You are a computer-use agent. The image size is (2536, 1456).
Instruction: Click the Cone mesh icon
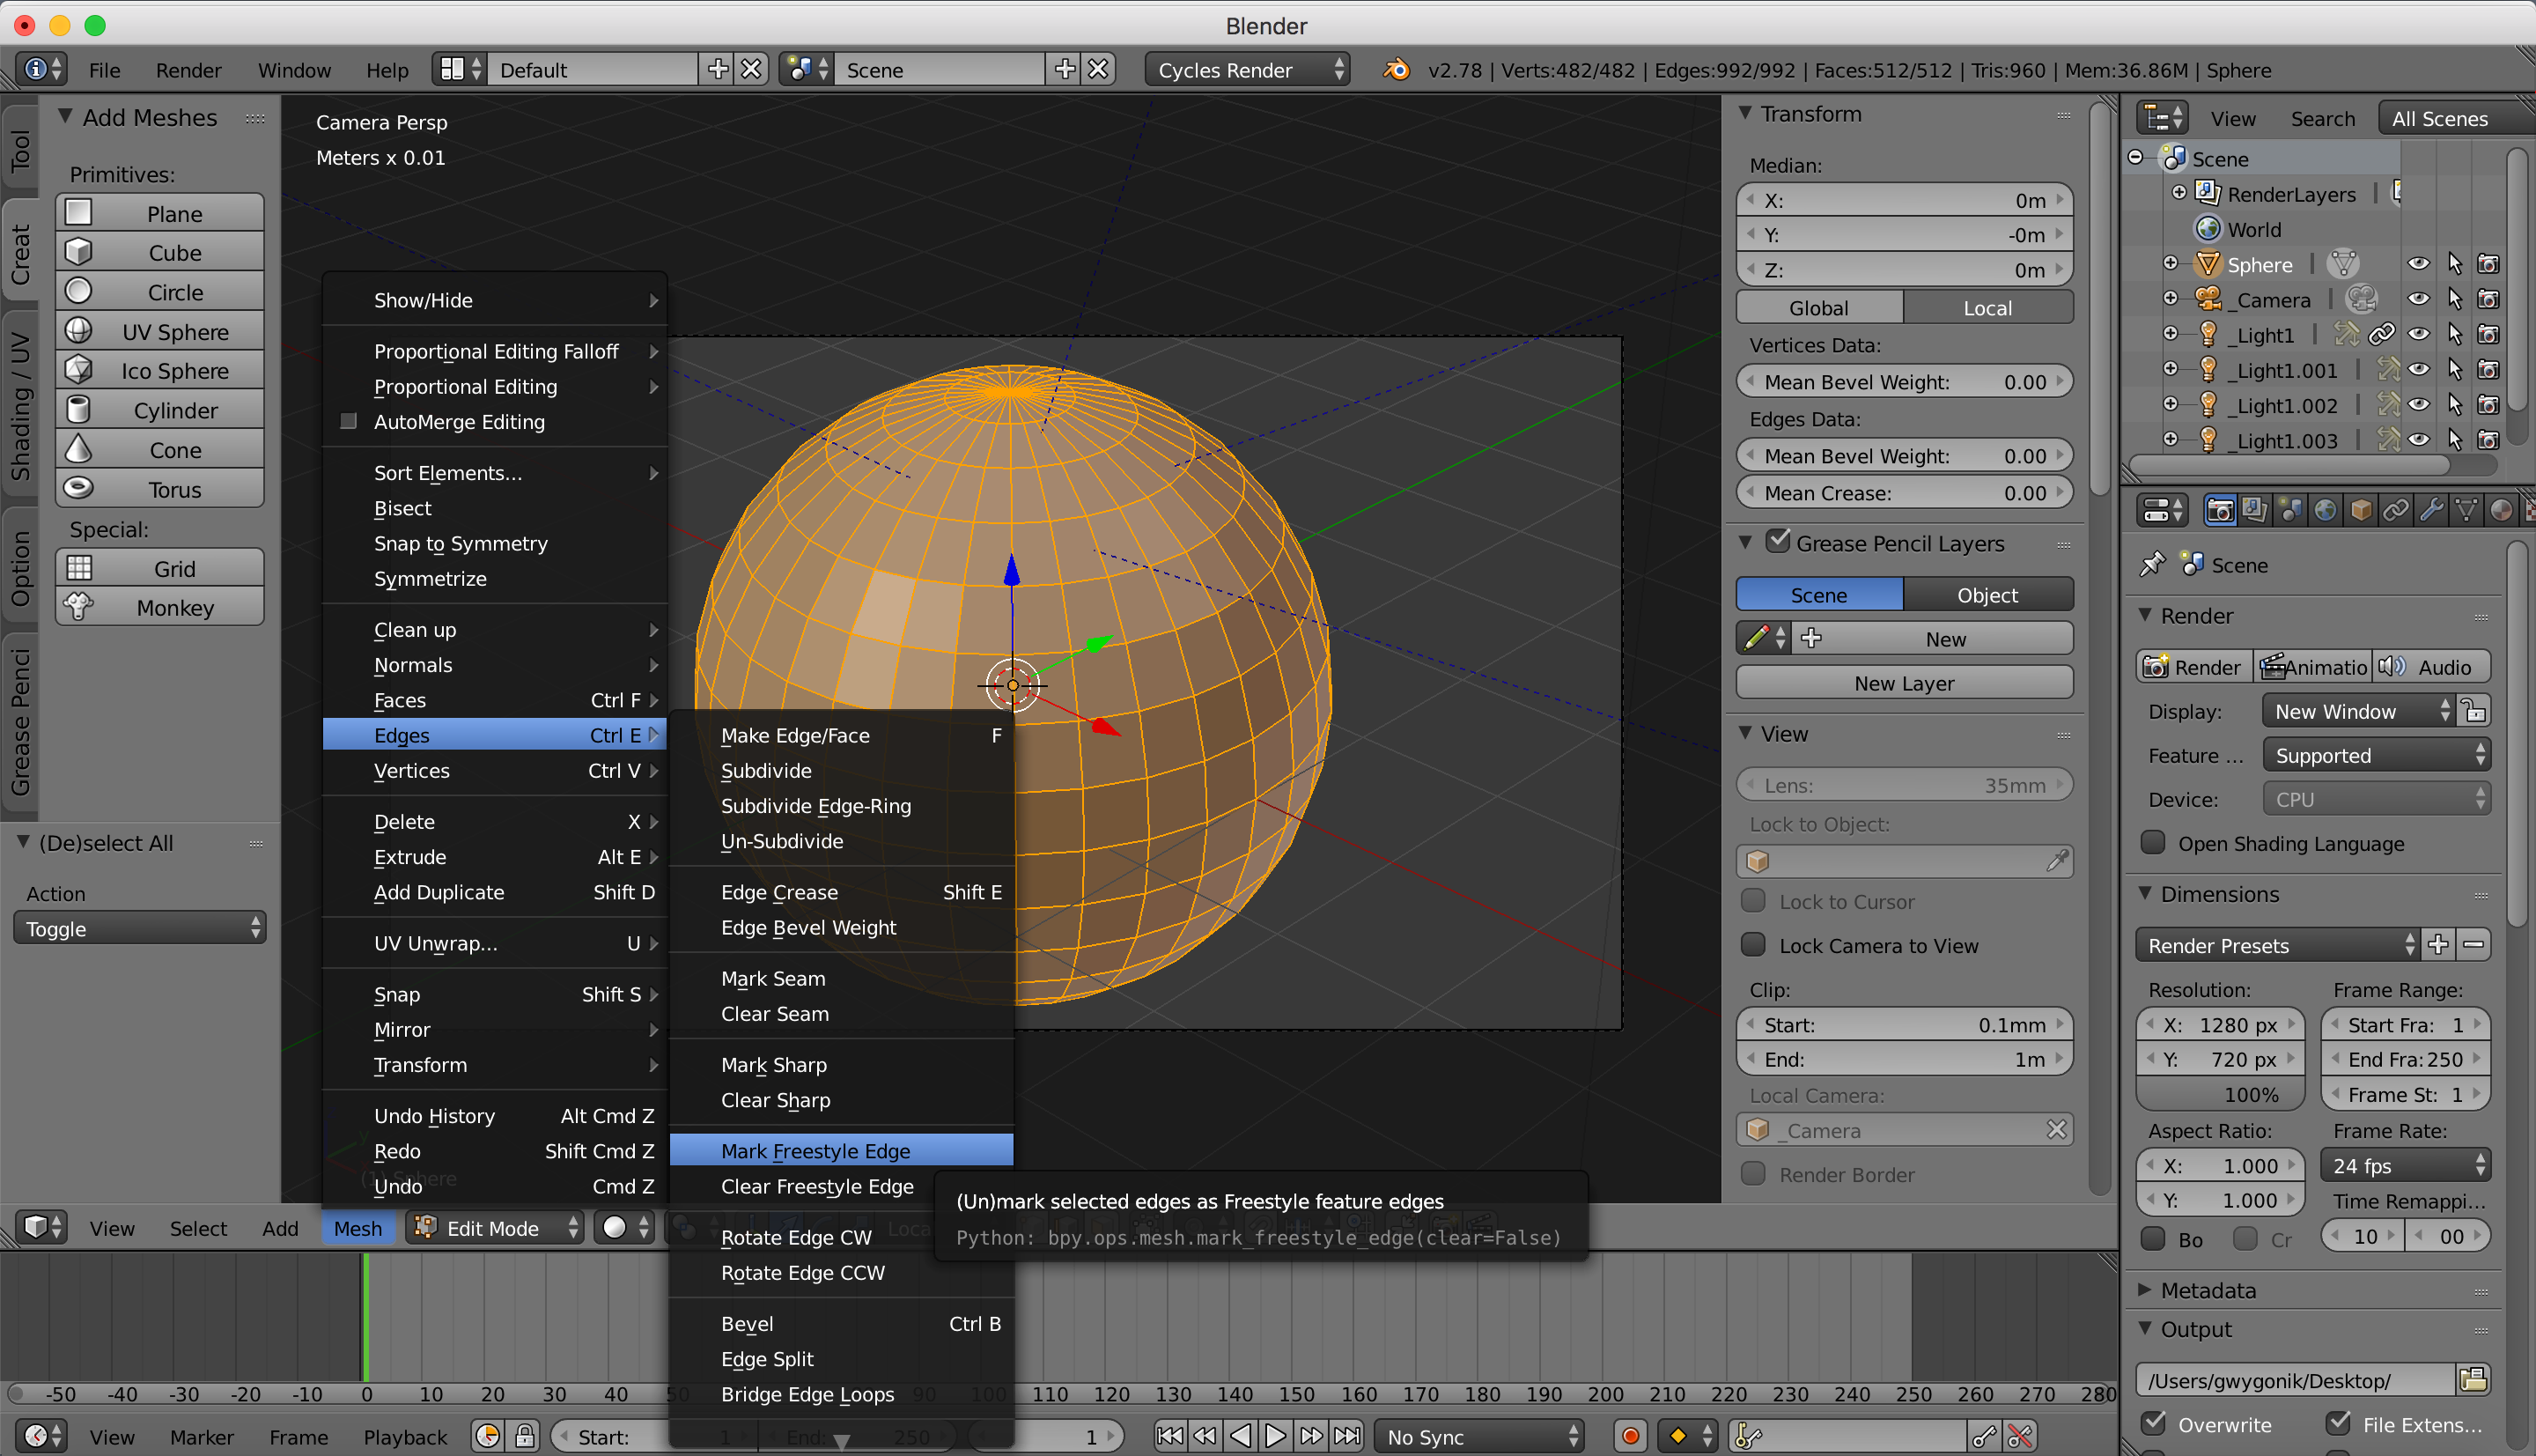pyautogui.click(x=78, y=450)
